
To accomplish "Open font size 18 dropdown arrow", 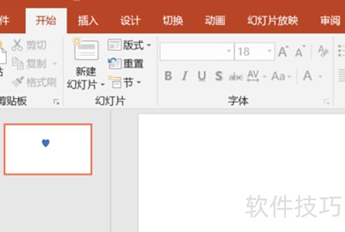I will tap(269, 51).
